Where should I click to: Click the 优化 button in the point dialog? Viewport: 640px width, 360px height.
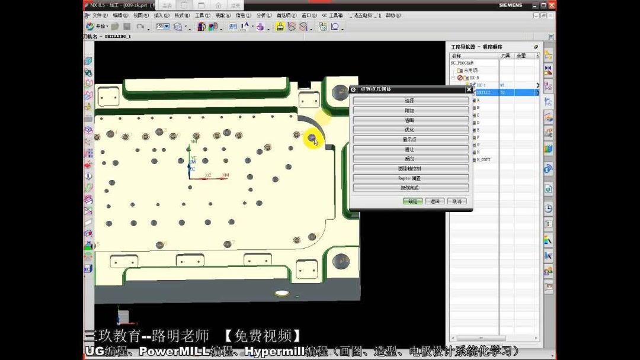coord(409,129)
